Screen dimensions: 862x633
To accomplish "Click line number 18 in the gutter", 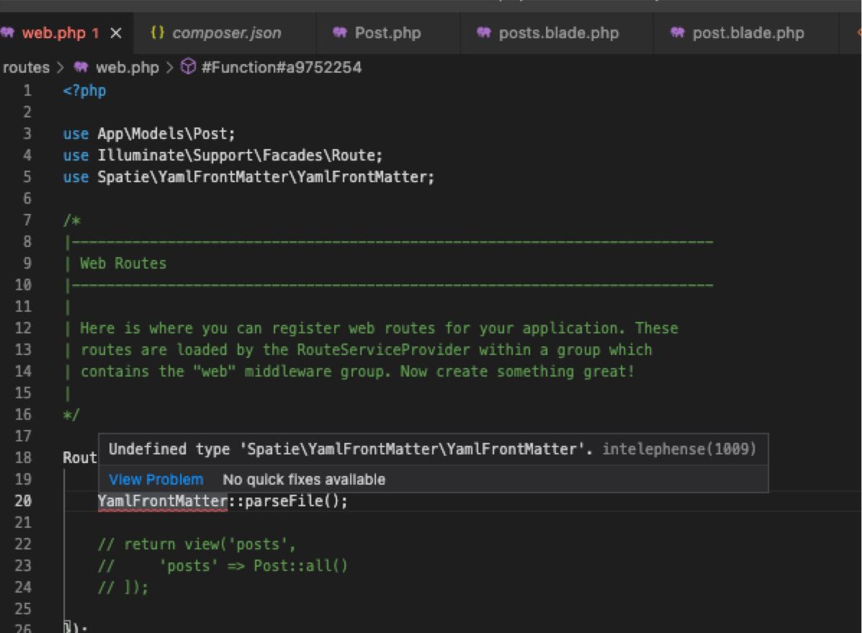I will pos(23,458).
